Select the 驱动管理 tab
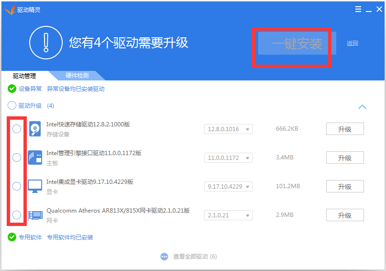The height and width of the screenshot is (271, 386). click(24, 76)
